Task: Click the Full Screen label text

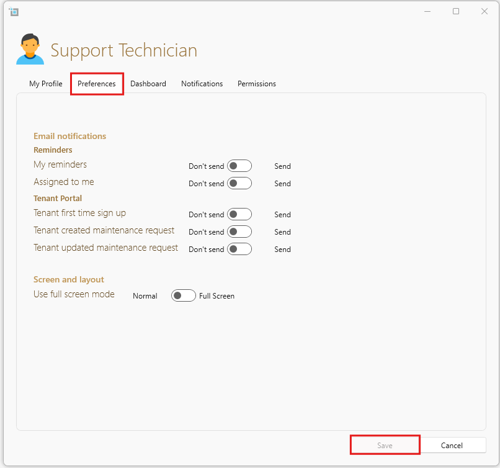Action: [217, 296]
